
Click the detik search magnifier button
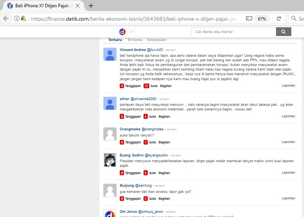(283, 32)
